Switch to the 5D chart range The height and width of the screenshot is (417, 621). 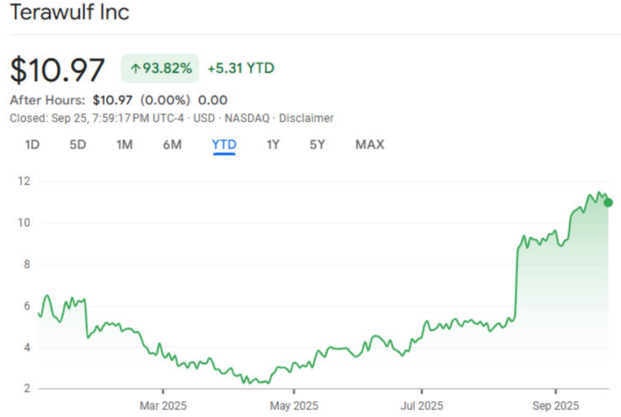(78, 144)
